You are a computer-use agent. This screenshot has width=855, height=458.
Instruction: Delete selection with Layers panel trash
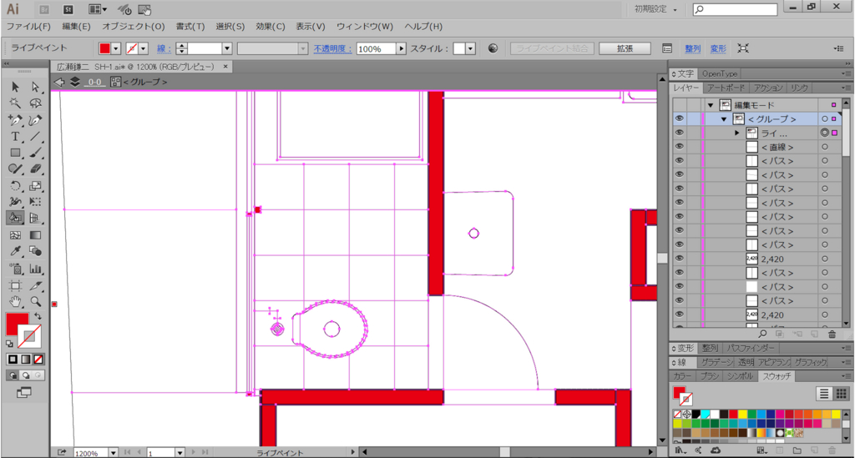(x=832, y=335)
